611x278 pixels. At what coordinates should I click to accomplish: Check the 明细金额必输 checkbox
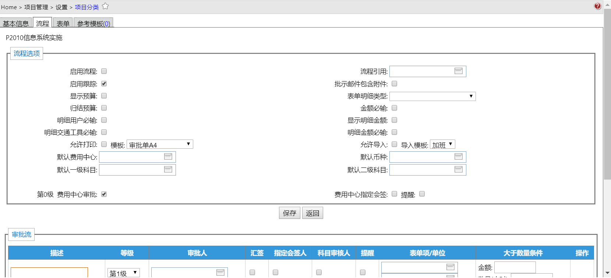[x=395, y=132]
